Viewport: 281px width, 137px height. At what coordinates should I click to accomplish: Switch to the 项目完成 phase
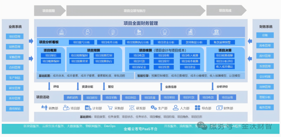click(x=226, y=11)
